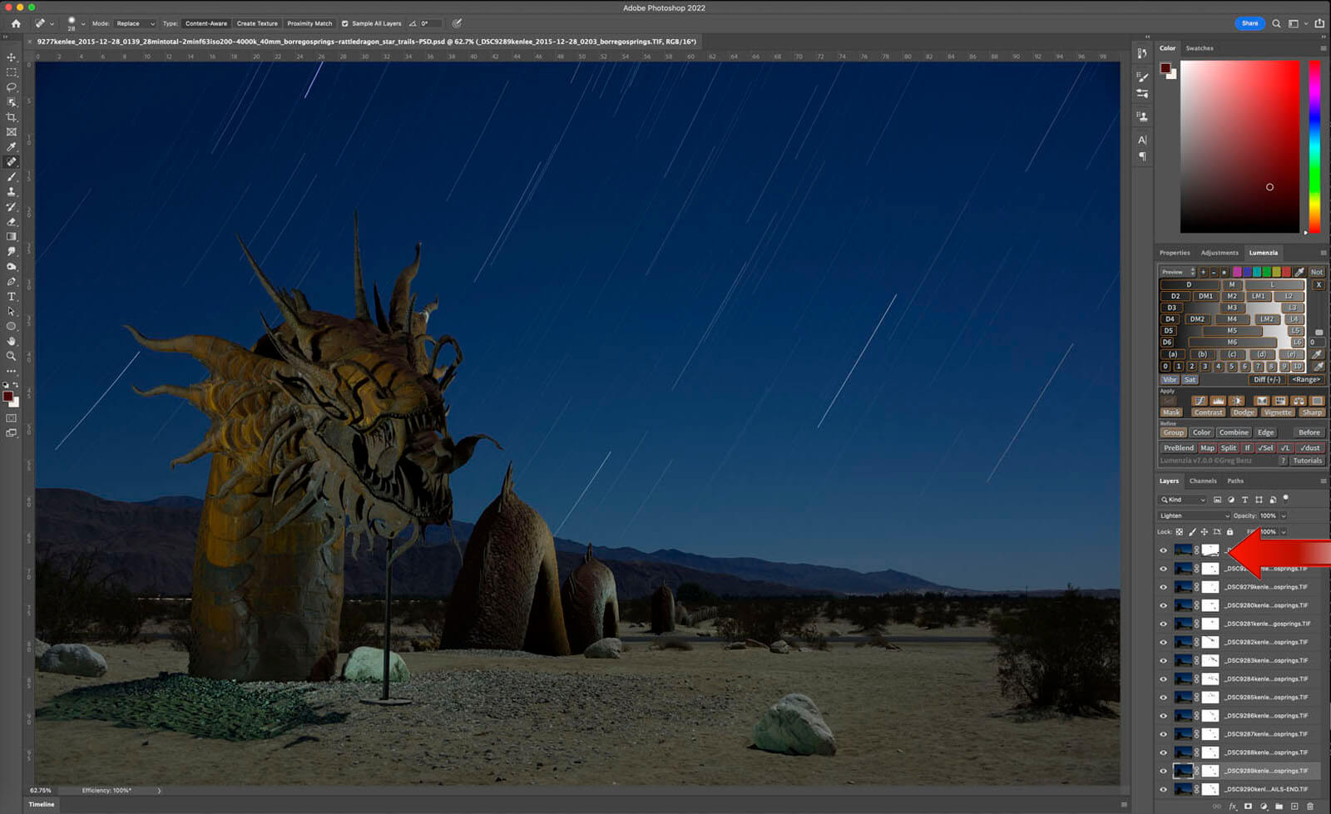Select the _DSC9284 layer mask thumbnail
Image resolution: width=1331 pixels, height=814 pixels.
[1210, 679]
